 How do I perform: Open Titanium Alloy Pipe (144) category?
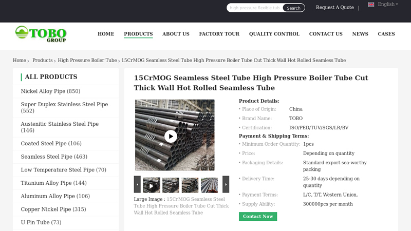[54, 183]
